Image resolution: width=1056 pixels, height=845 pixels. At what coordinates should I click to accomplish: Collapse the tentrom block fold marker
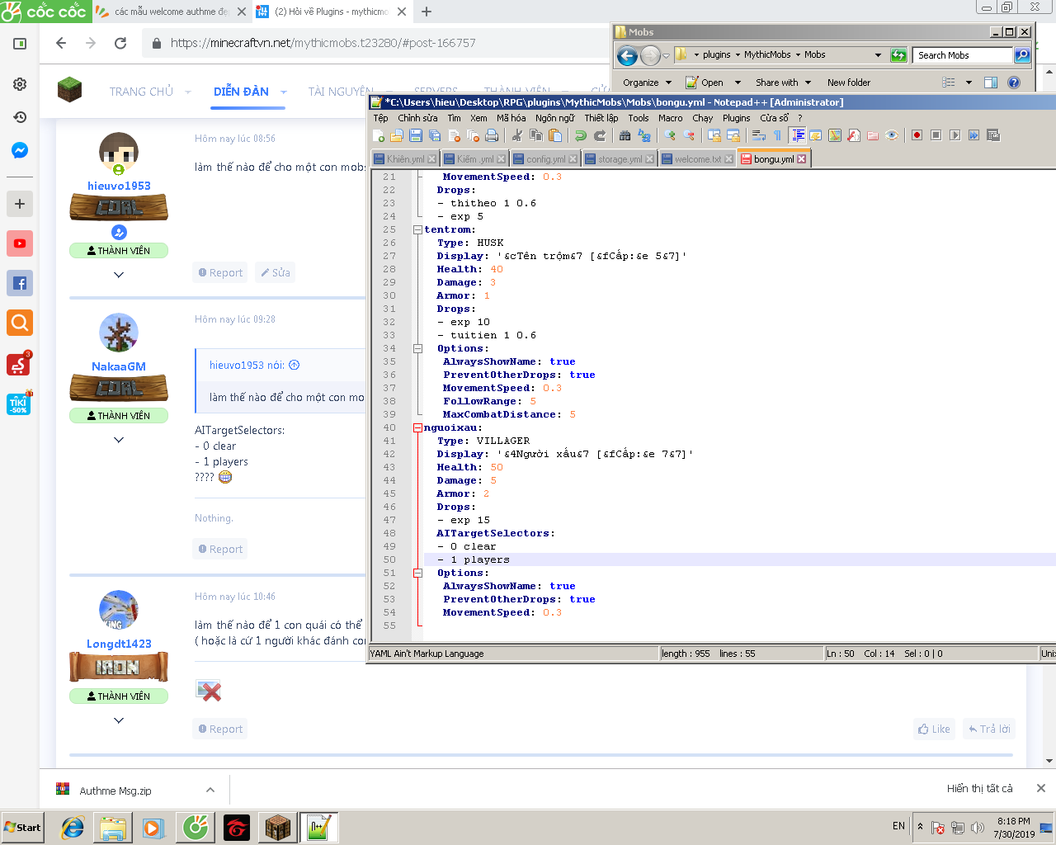(x=417, y=230)
